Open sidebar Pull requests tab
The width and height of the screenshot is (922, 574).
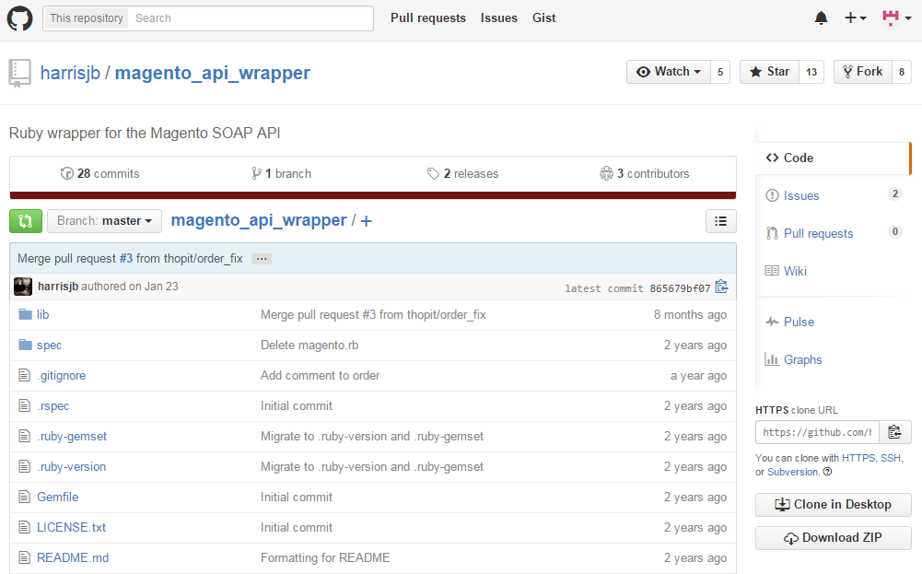833,233
